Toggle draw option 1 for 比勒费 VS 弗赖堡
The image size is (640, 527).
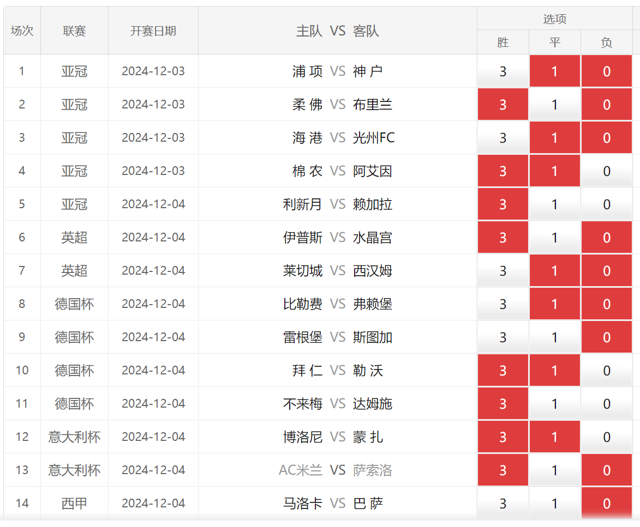(x=555, y=304)
